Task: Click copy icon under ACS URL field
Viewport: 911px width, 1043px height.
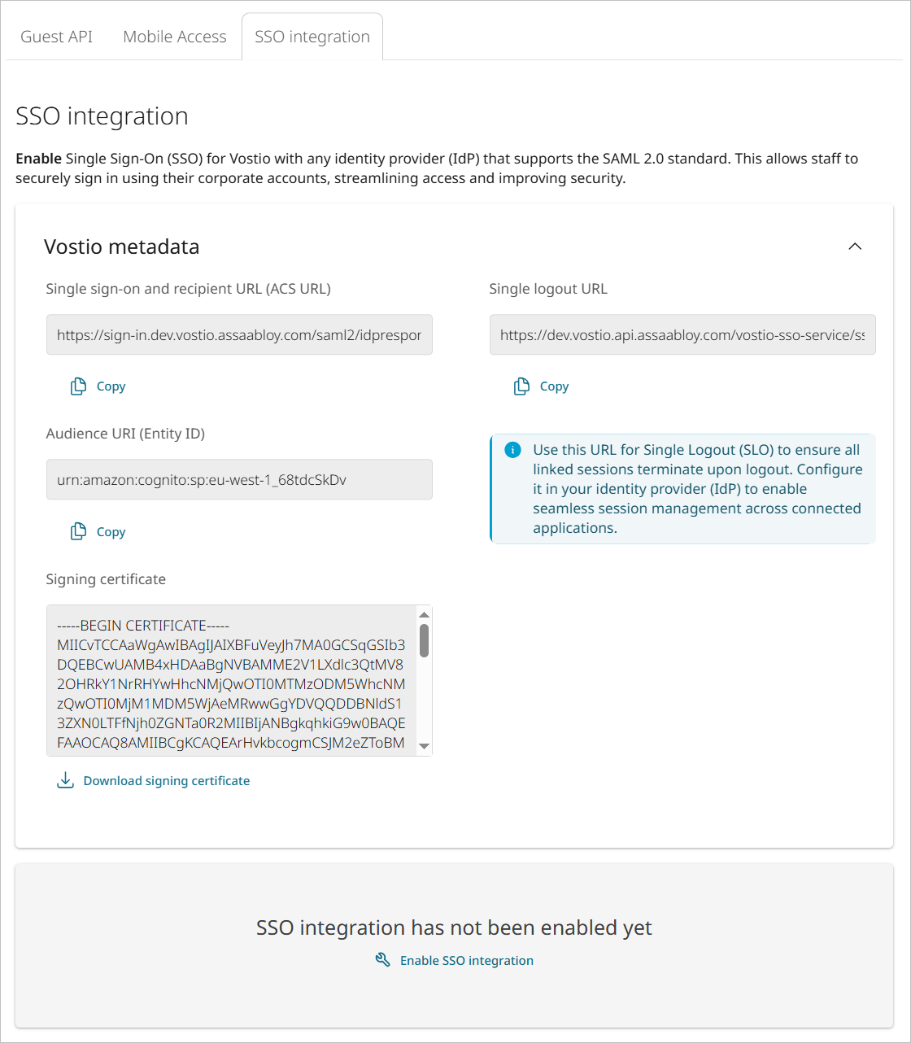Action: pyautogui.click(x=78, y=386)
